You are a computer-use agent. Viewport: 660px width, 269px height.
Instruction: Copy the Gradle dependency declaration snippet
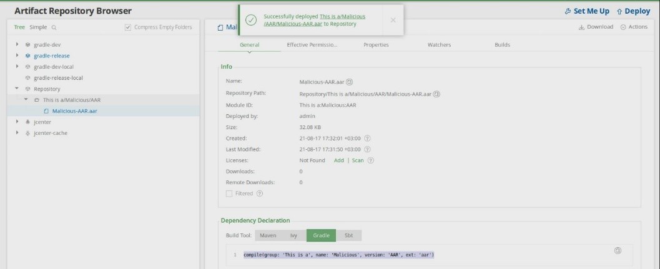tap(618, 251)
